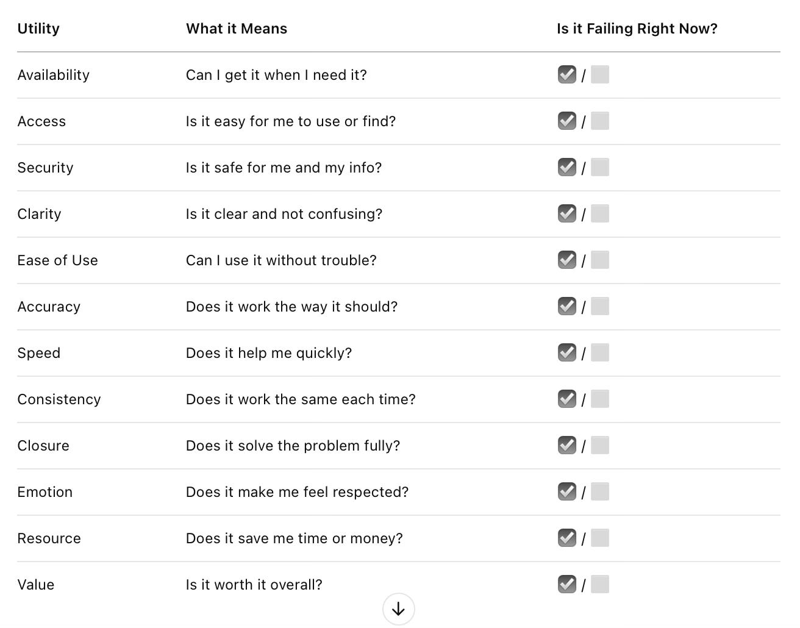Tick the empty box in Availability row
The width and height of the screenshot is (800, 628).
[600, 74]
